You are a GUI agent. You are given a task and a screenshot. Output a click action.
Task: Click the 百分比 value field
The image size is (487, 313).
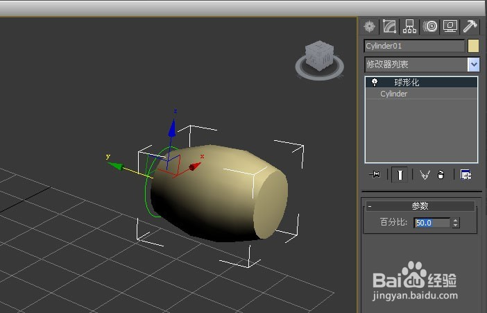point(432,223)
